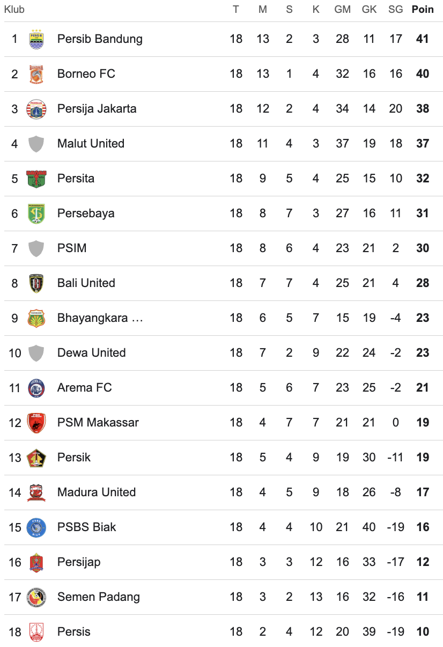Open the Persik team link
This screenshot has height=647, width=443.
74,458
